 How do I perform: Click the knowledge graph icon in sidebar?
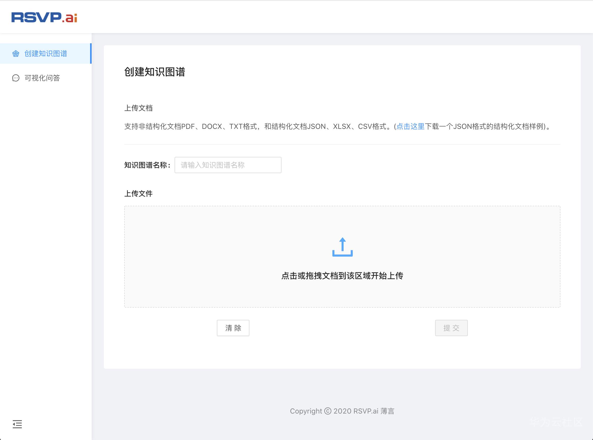(x=16, y=54)
